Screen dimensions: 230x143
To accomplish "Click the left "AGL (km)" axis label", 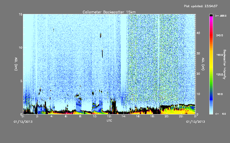I will 16,64.
